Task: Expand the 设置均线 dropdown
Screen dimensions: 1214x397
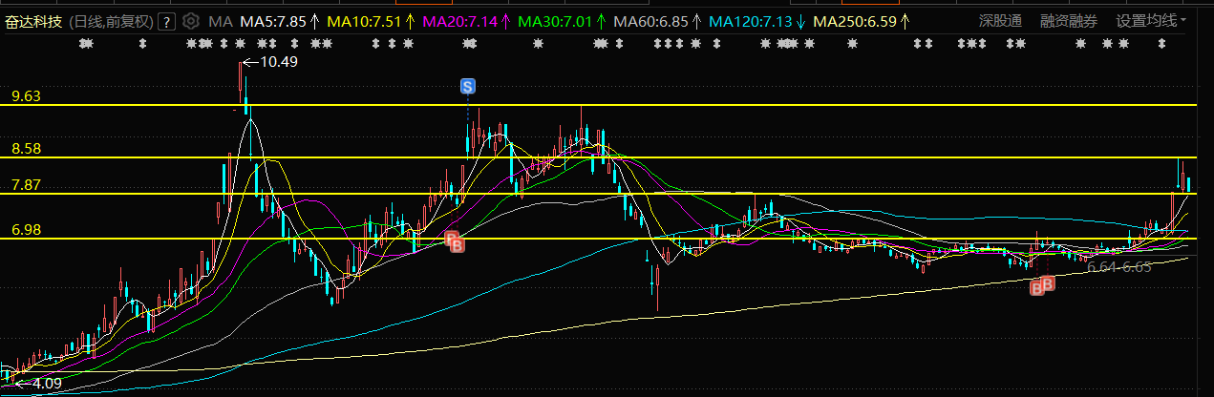Action: click(x=1152, y=20)
